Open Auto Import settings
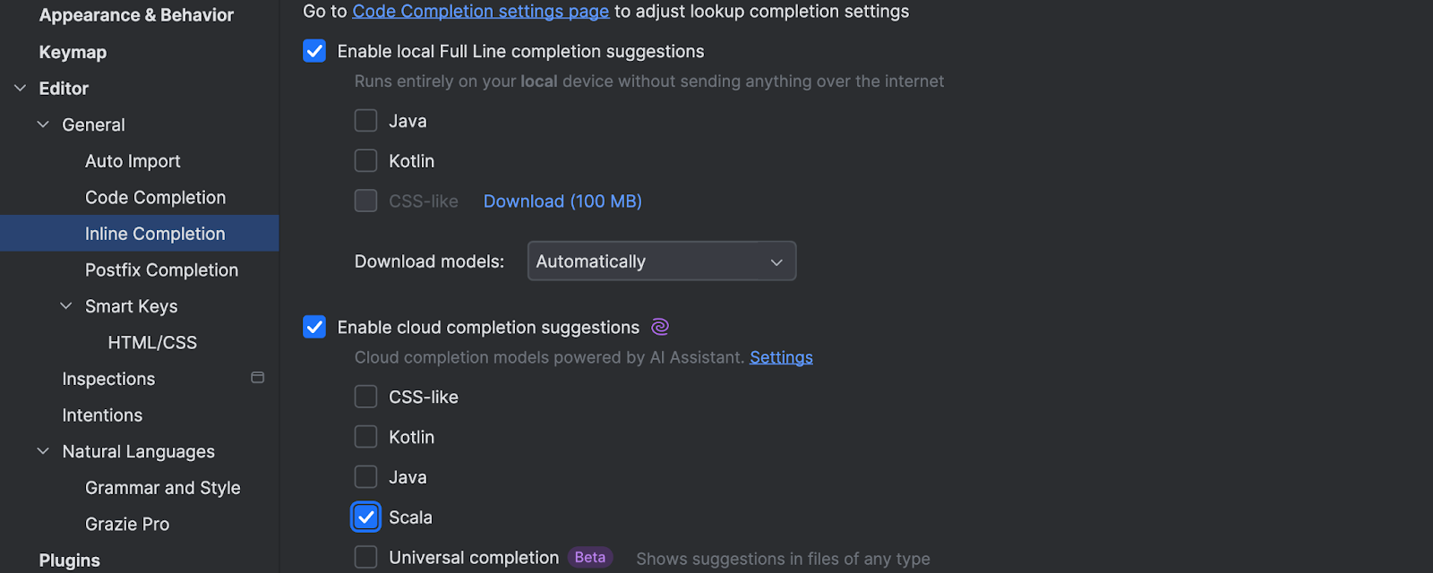 133,161
